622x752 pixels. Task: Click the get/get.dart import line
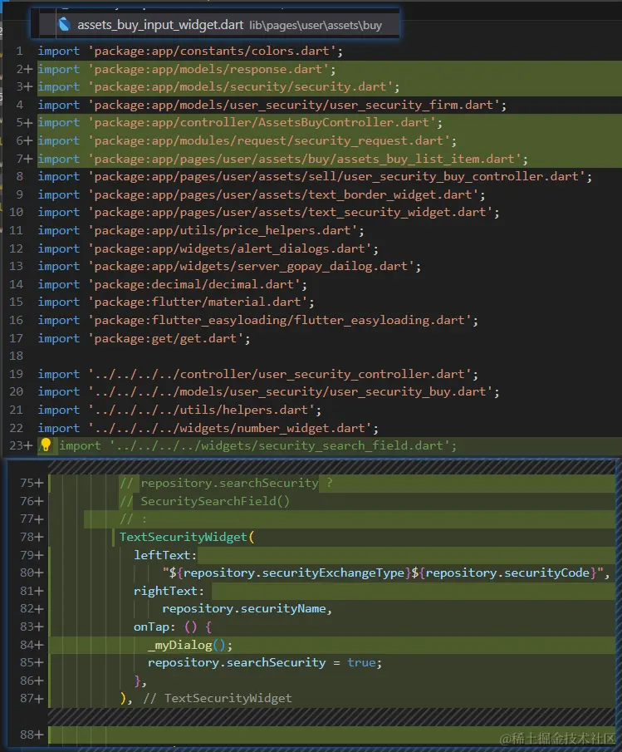144,338
